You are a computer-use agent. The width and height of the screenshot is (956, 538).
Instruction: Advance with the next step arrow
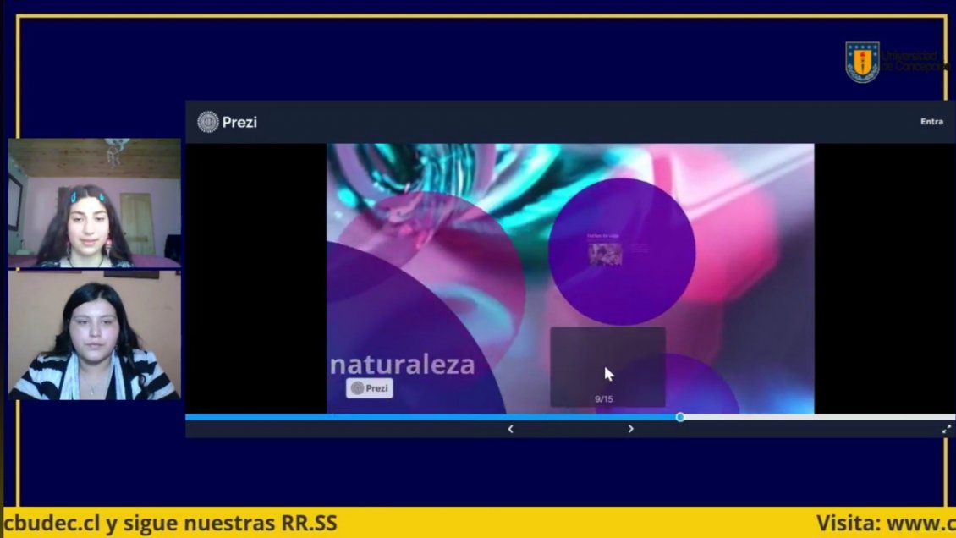click(630, 429)
